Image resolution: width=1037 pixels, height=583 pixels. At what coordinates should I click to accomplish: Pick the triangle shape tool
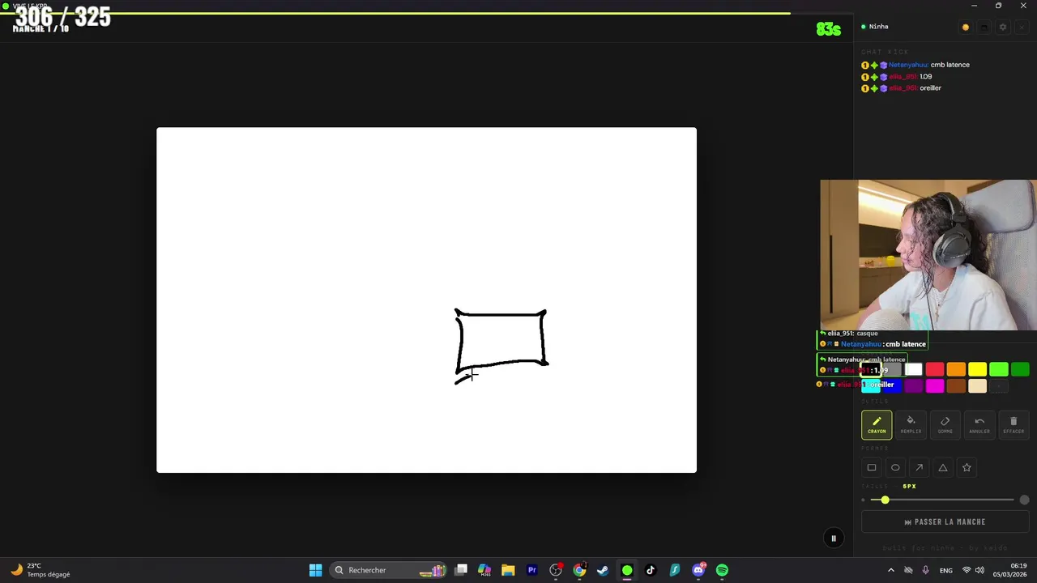click(943, 467)
